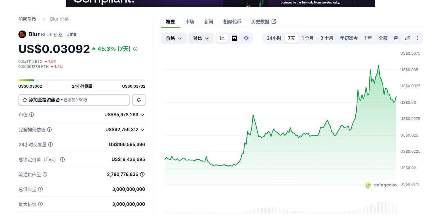433x216 pixels.
Task: Open the three-dot chart options menu
Action: click(418, 38)
